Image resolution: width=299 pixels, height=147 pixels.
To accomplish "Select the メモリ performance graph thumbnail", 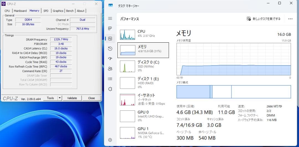I will click(127, 50).
